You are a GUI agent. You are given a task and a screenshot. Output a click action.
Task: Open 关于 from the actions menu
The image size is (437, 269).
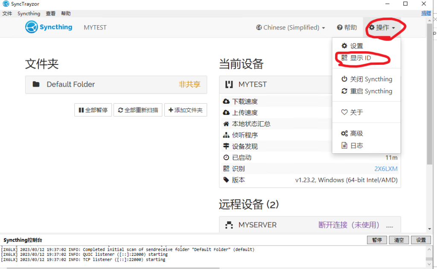366,112
